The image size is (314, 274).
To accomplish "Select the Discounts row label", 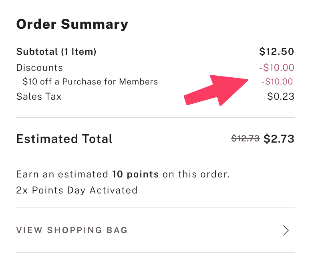I will 39,68.
